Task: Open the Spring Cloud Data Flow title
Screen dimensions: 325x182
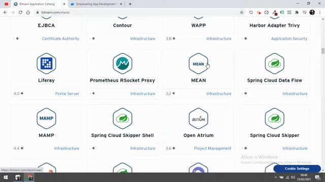Action: [x=274, y=80]
